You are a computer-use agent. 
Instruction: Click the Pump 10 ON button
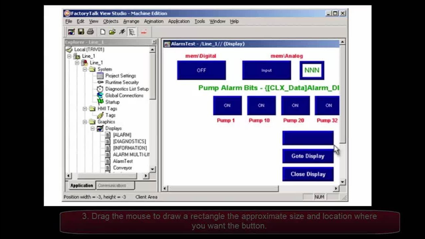pyautogui.click(x=261, y=106)
